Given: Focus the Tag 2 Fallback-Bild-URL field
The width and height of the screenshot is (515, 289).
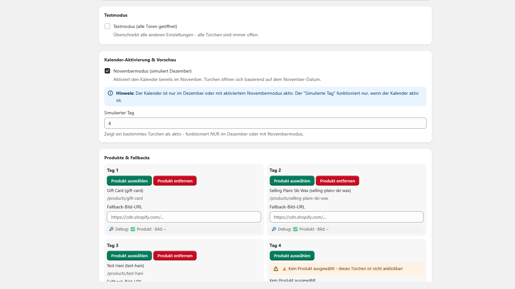Looking at the screenshot, I should coord(346,217).
